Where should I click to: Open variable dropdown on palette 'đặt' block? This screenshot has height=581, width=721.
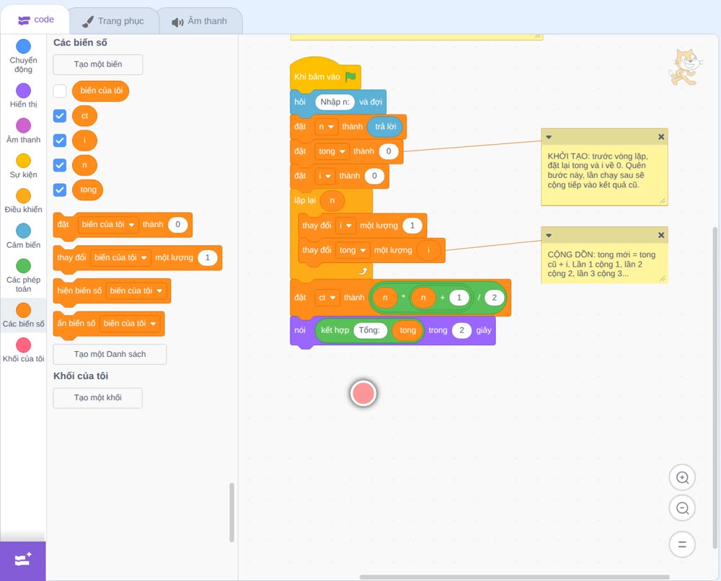108,224
